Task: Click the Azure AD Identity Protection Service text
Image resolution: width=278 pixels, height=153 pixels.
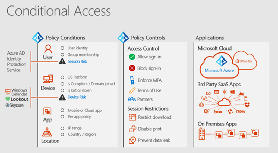Action: pyautogui.click(x=17, y=61)
